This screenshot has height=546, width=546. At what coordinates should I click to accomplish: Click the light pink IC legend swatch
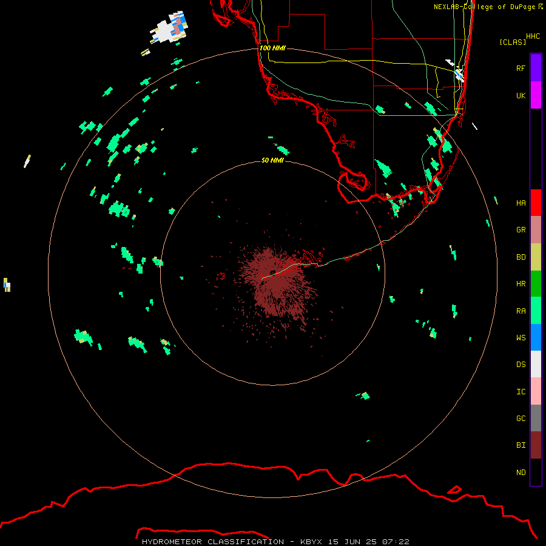click(536, 391)
